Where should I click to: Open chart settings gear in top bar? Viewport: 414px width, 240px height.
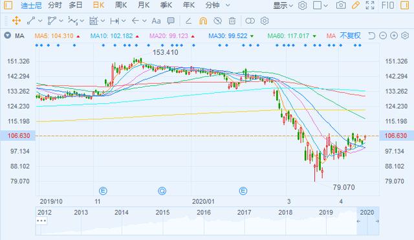(303, 5)
